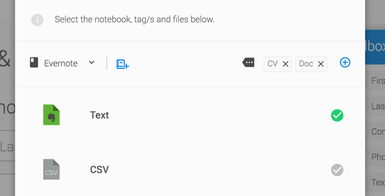Click the Doc tag chip
This screenshot has width=385, height=196.
pos(311,64)
